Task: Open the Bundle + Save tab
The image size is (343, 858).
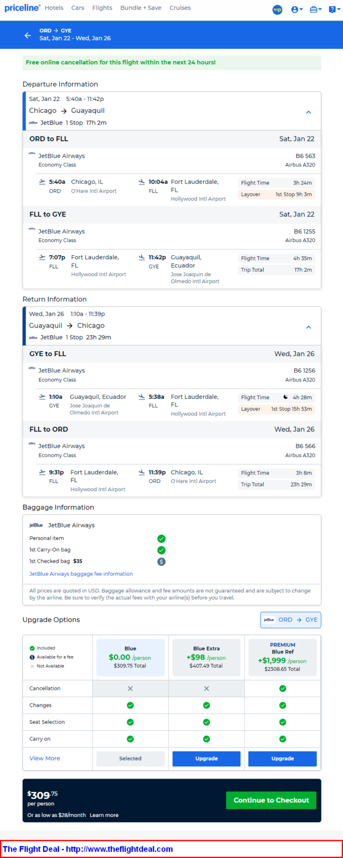Action: click(141, 8)
